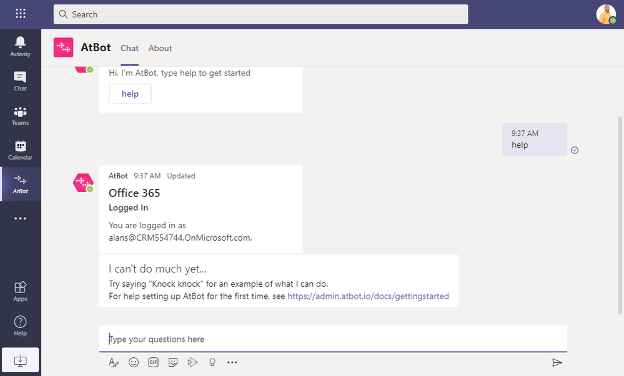Open the Apps store
The image size is (624, 376).
coord(20,292)
